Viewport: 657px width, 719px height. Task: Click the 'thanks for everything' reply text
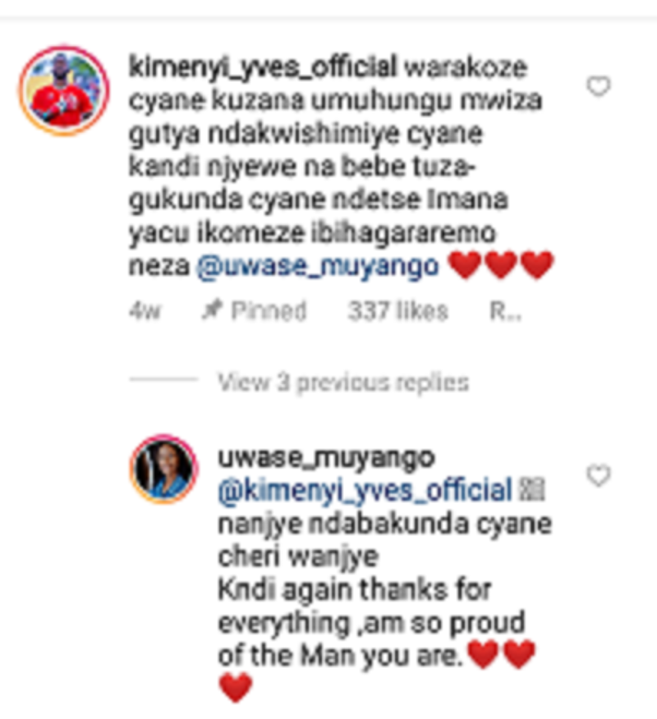point(370,607)
